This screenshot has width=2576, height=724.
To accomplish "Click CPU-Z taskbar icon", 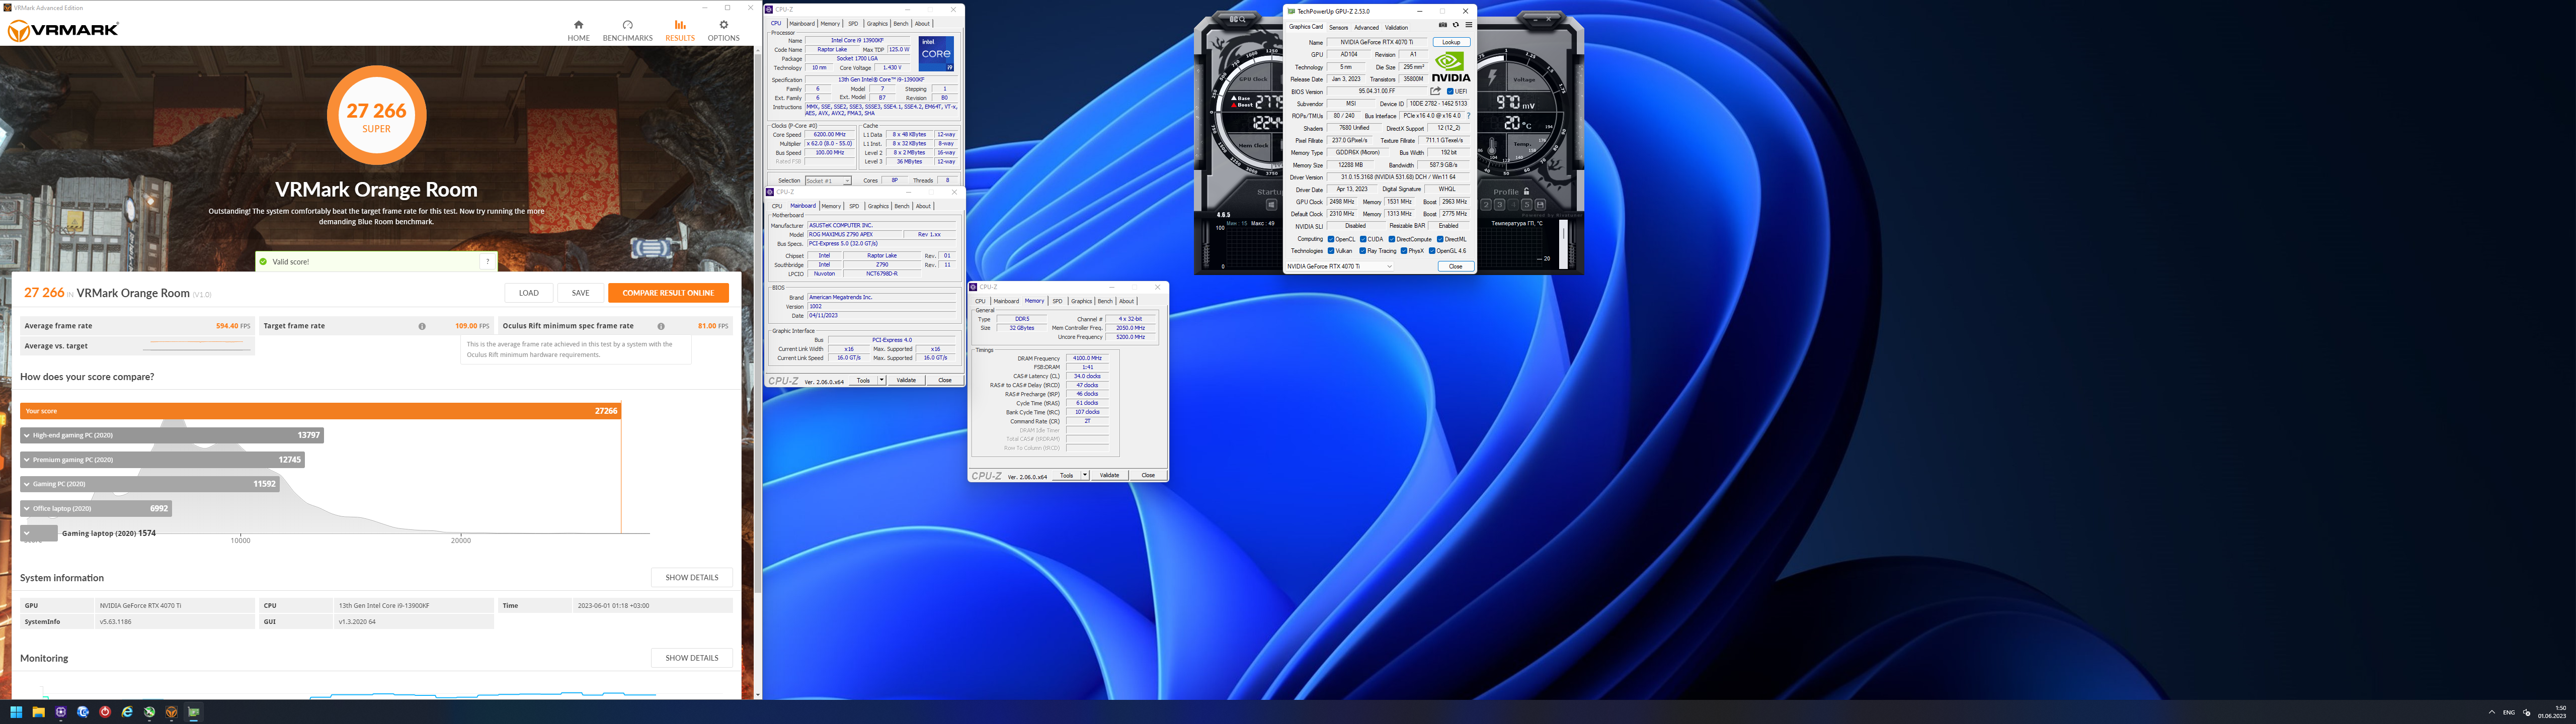I will click(61, 712).
